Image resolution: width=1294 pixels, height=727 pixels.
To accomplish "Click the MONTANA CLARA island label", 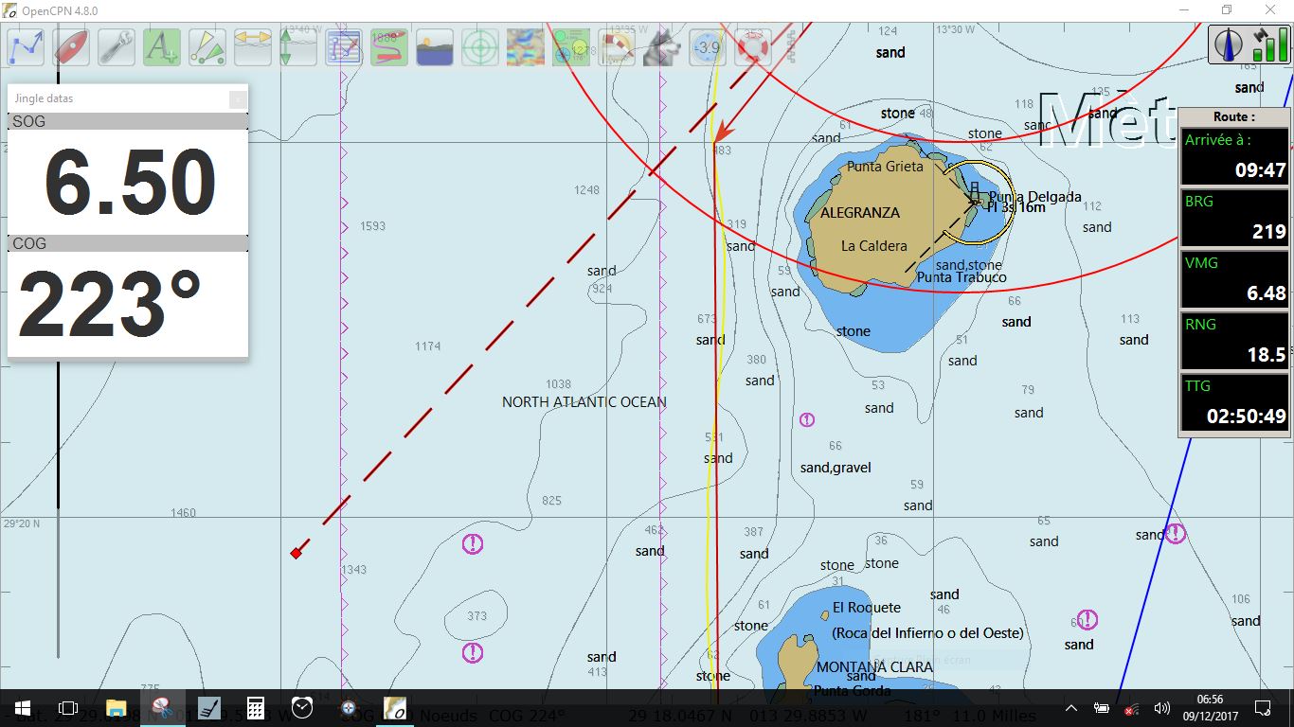I will tap(874, 666).
